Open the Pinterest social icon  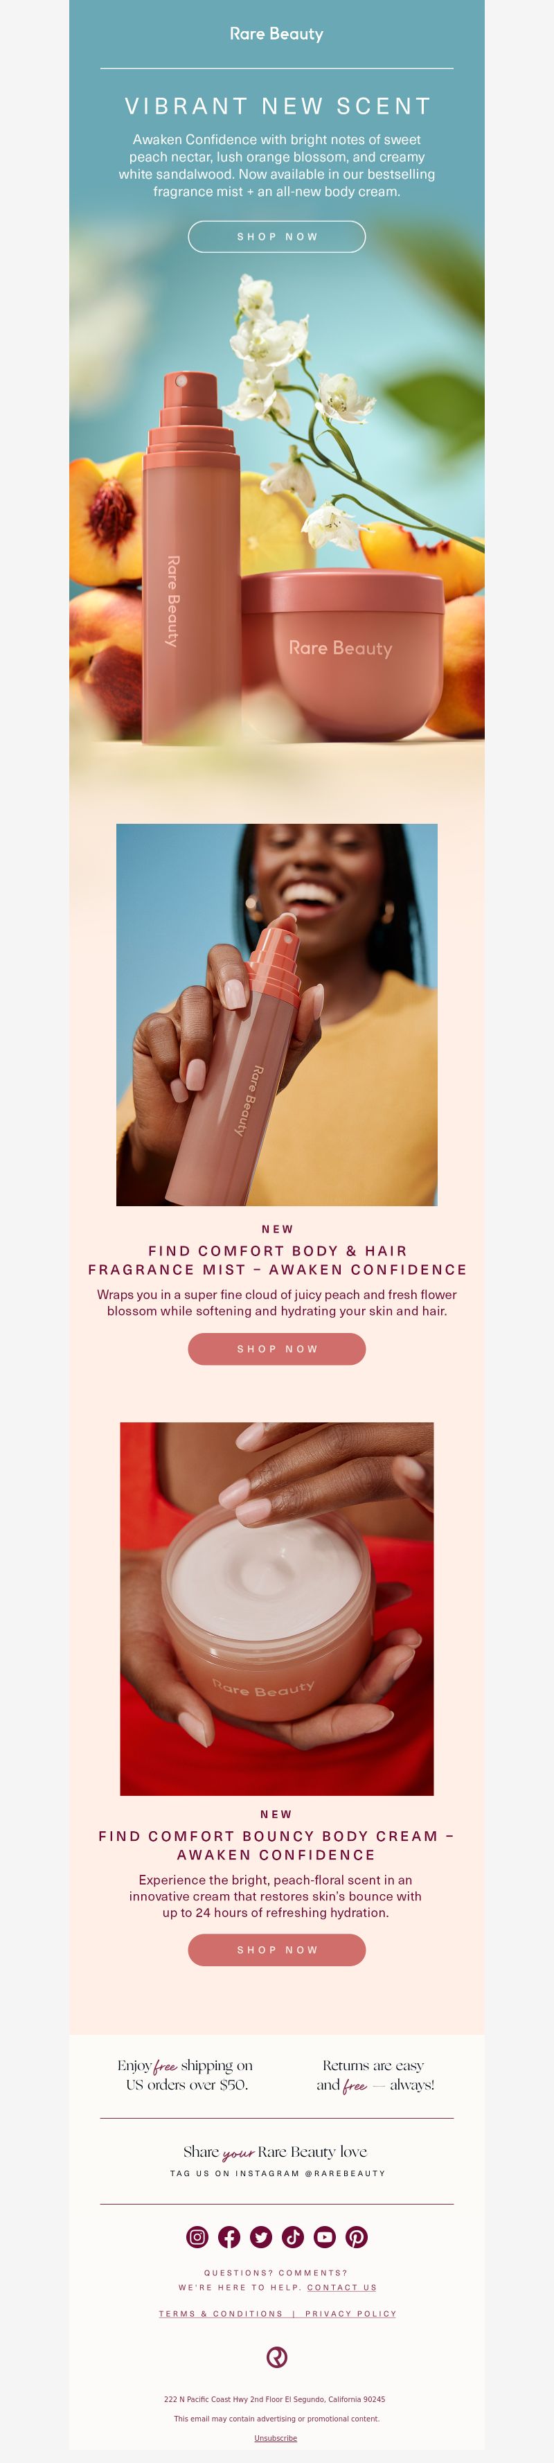[x=356, y=2236]
